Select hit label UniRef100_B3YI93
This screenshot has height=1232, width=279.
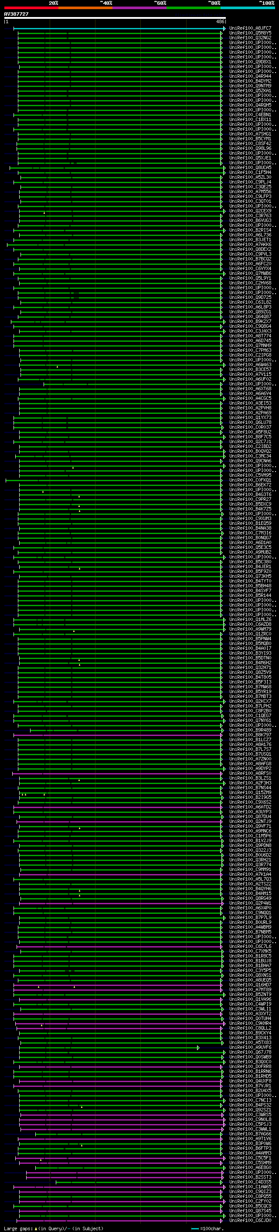(250, 653)
